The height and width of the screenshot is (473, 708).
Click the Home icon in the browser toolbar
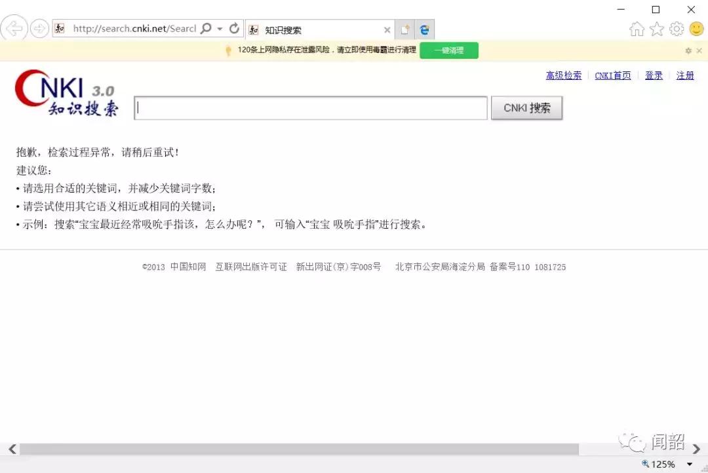pos(637,29)
